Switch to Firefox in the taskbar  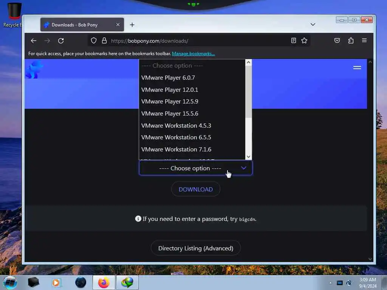pos(104,282)
